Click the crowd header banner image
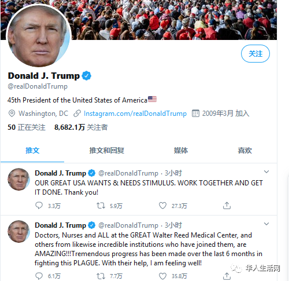 click(173, 19)
